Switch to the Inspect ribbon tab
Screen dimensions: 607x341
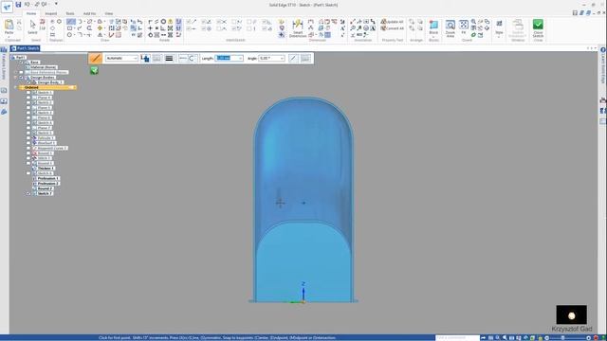click(50, 13)
